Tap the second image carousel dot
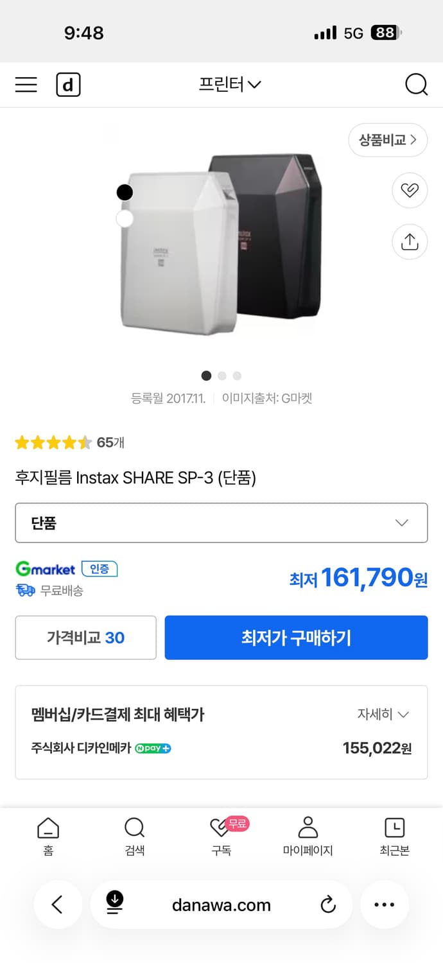443x963 pixels. 221,376
